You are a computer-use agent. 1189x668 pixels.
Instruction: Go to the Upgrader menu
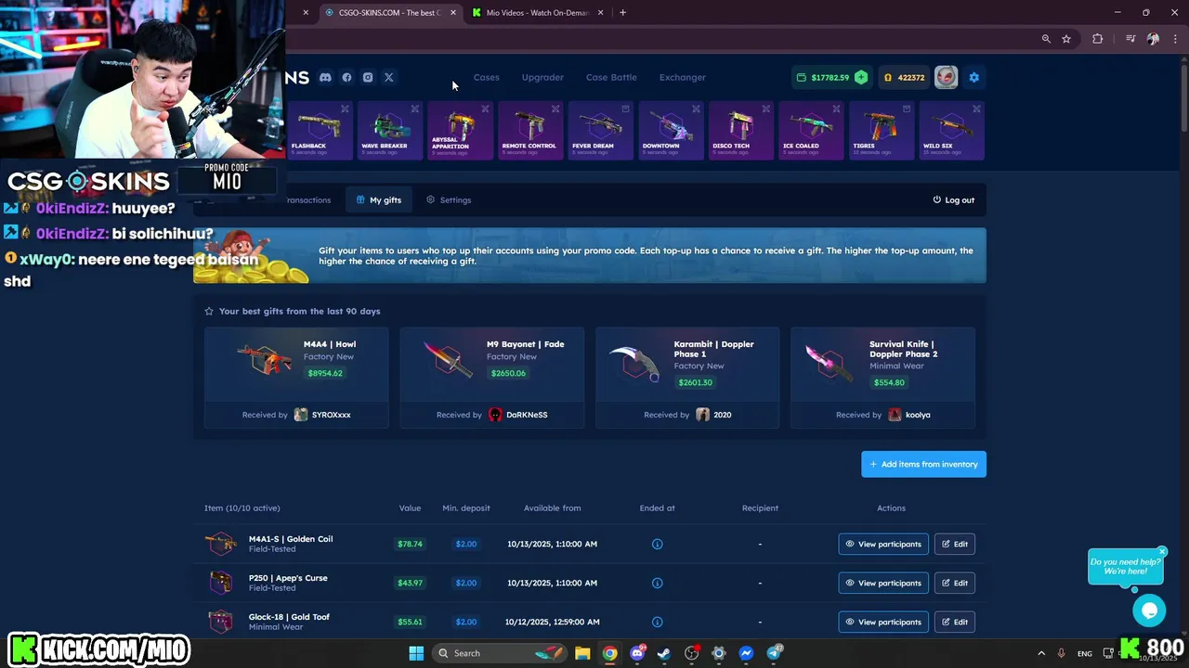(542, 78)
